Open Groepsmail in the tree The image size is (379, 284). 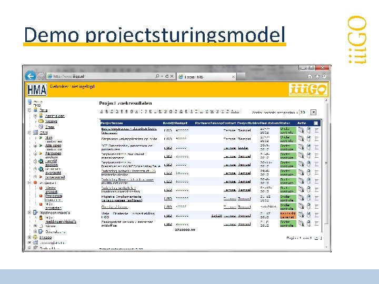[55, 177]
